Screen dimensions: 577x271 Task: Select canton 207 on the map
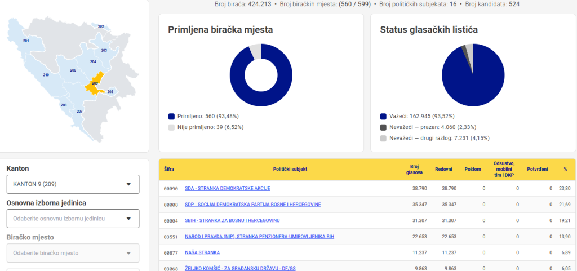click(x=79, y=111)
